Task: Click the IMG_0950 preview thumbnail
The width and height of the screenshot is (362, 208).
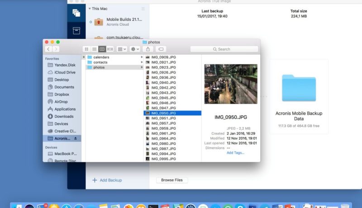Action: point(231,84)
